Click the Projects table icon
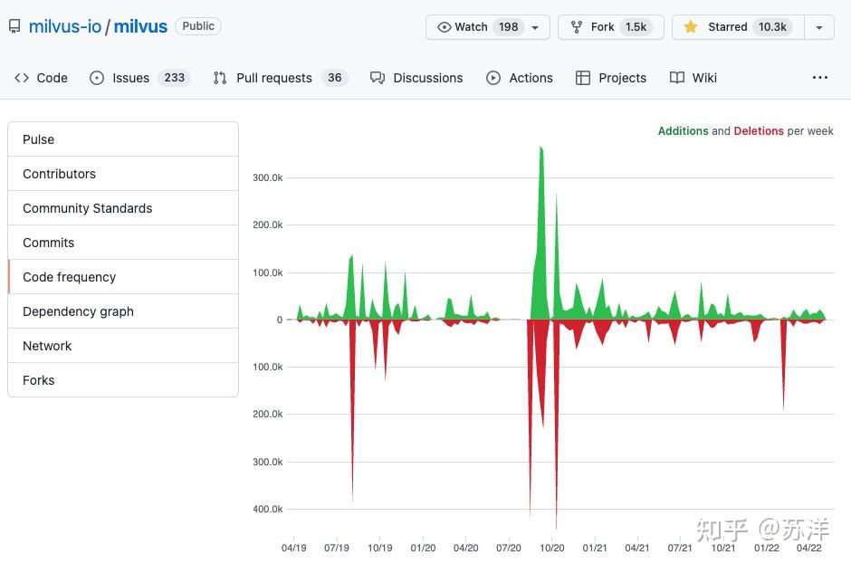Viewport: 851px width, 564px height. click(583, 78)
